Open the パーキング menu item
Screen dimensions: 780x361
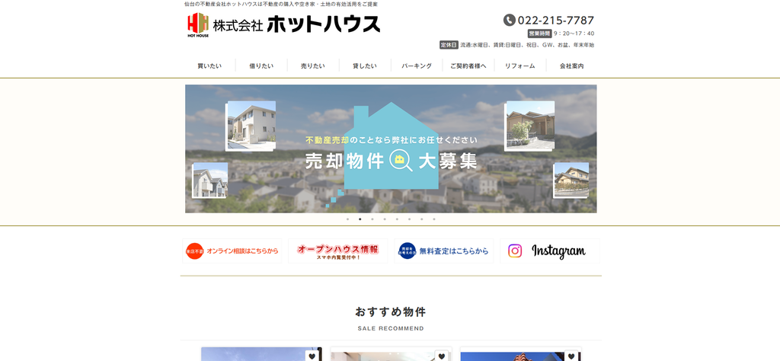tap(417, 65)
